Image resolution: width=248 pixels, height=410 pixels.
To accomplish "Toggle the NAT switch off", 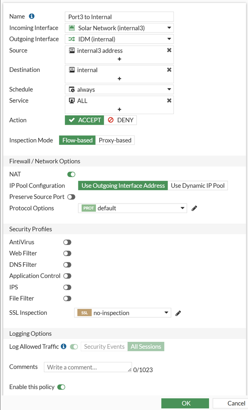I will (71, 174).
